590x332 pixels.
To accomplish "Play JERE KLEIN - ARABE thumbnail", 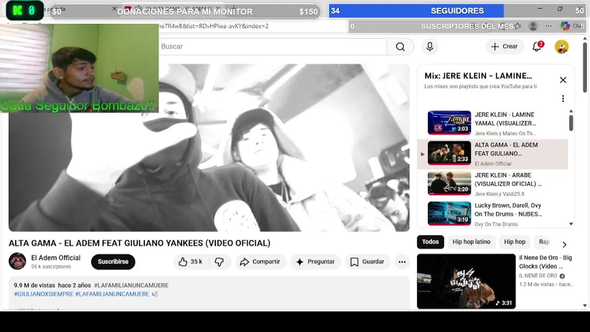I will coord(449,184).
